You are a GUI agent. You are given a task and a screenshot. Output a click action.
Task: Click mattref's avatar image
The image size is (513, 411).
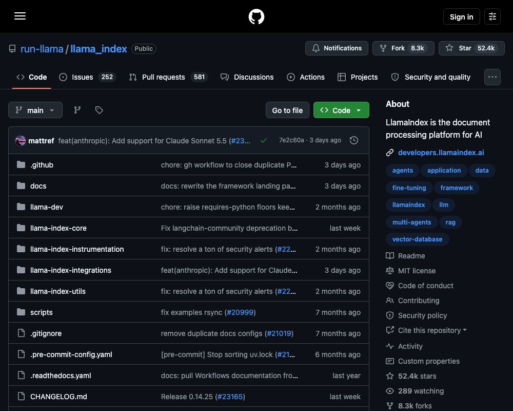click(21, 141)
